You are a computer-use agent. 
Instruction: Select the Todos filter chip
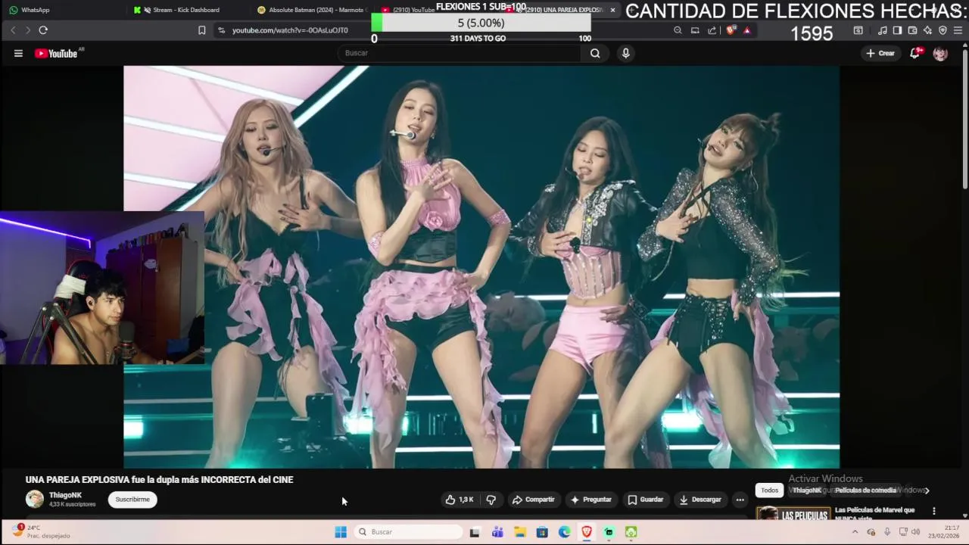point(769,490)
